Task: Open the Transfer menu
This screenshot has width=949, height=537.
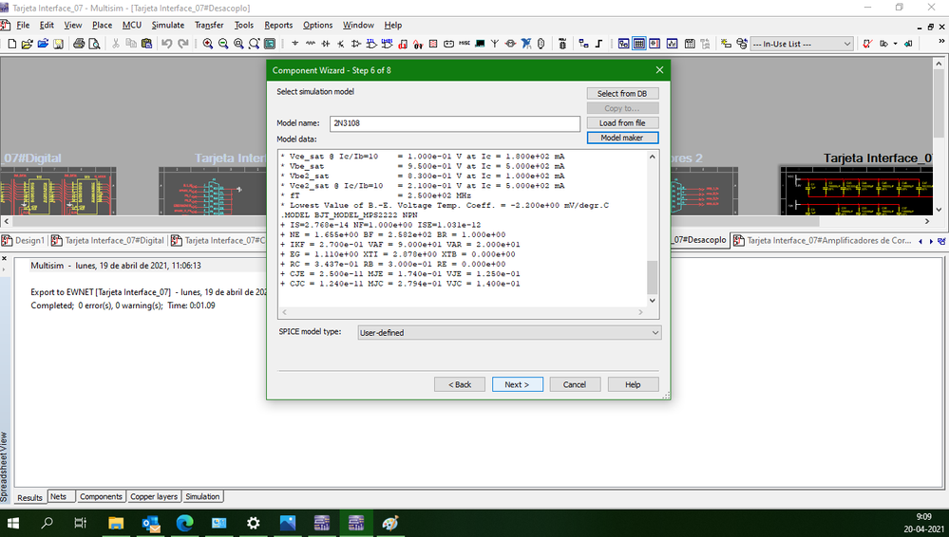Action: (209, 25)
